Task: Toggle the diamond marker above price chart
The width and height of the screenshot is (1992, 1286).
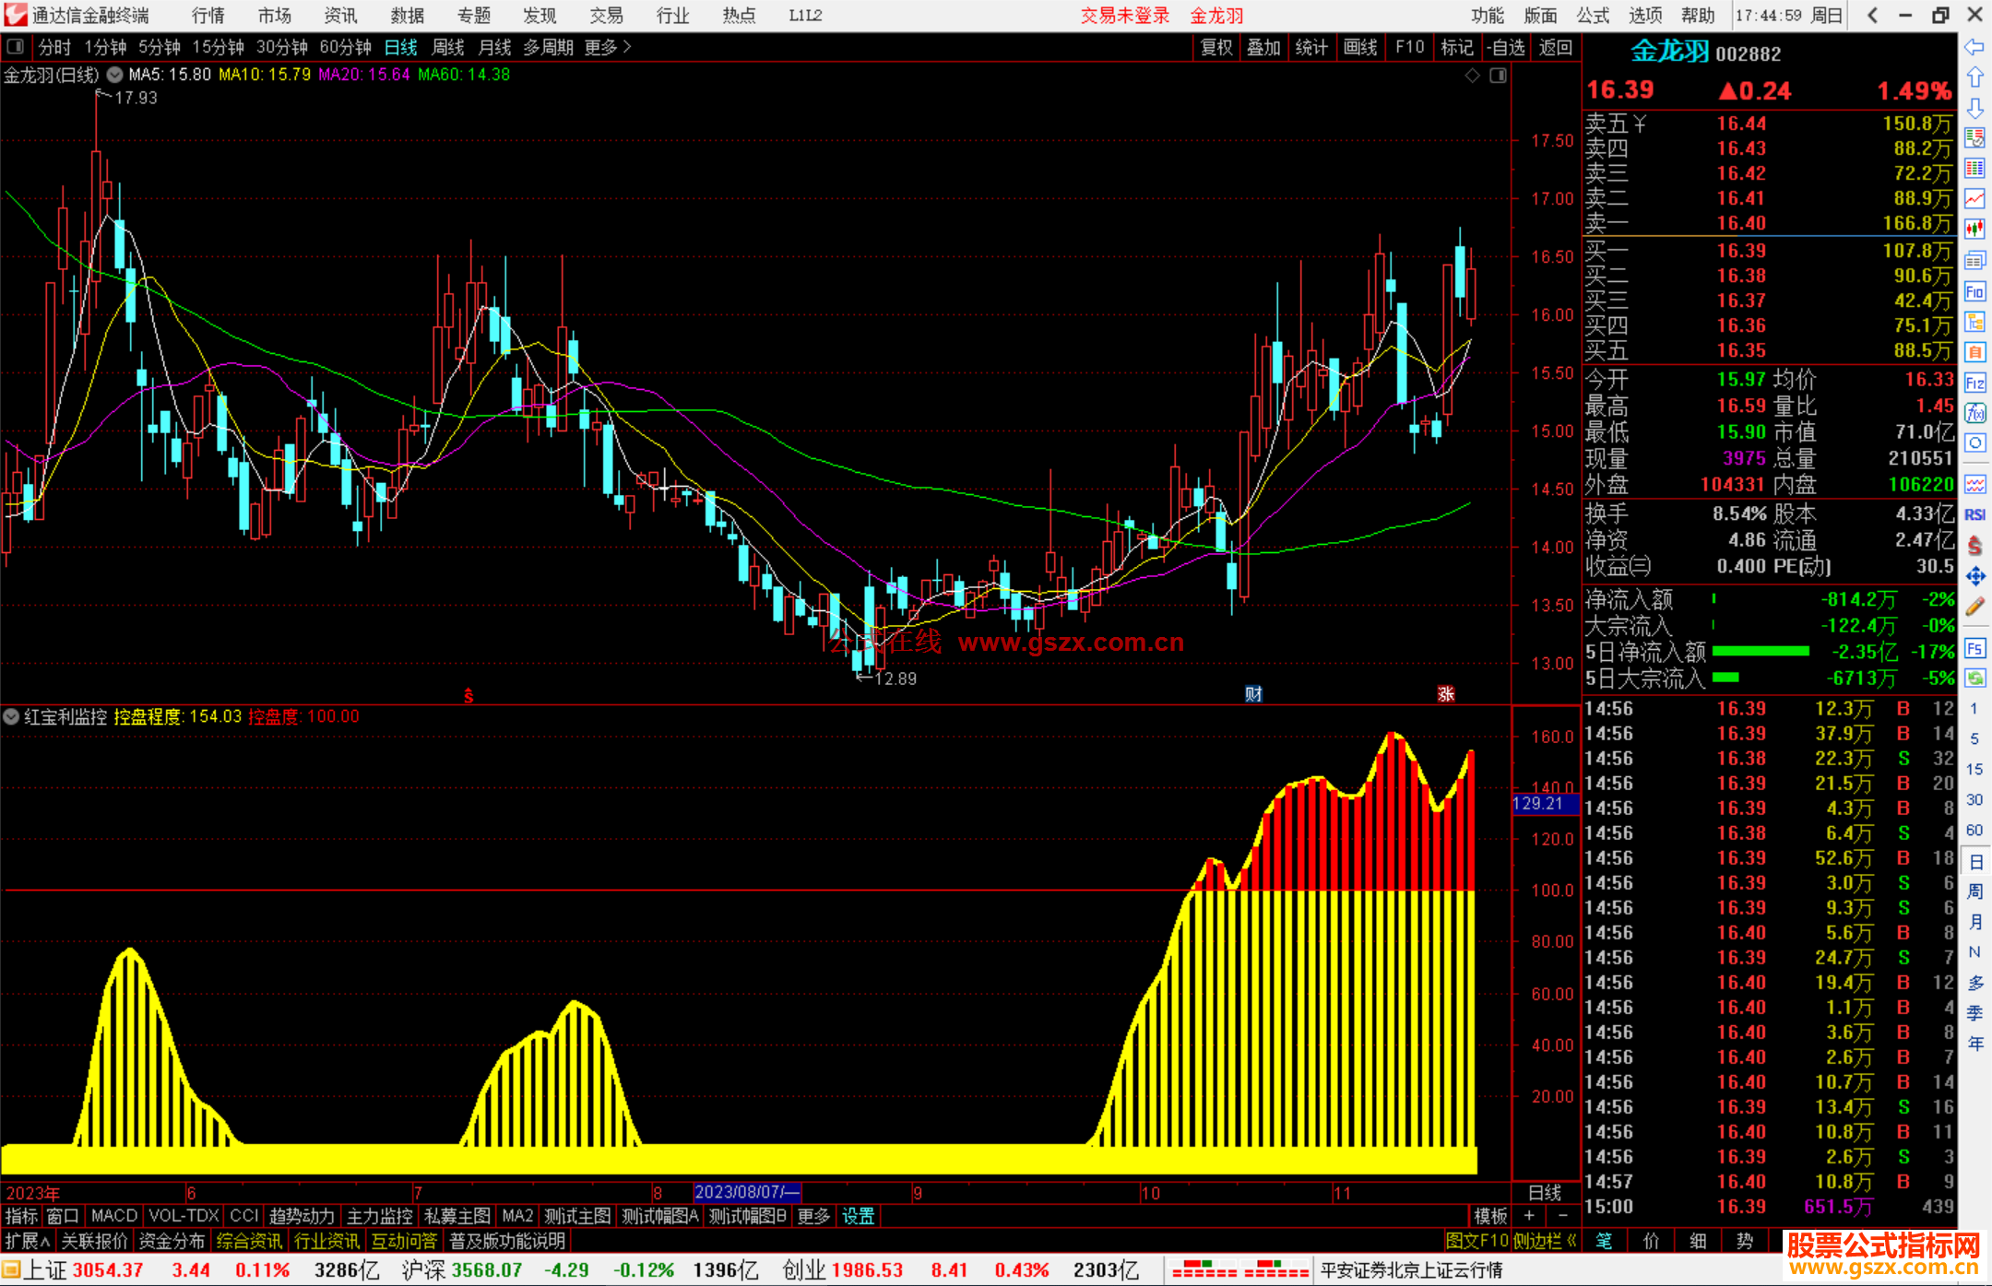Action: click(1473, 75)
